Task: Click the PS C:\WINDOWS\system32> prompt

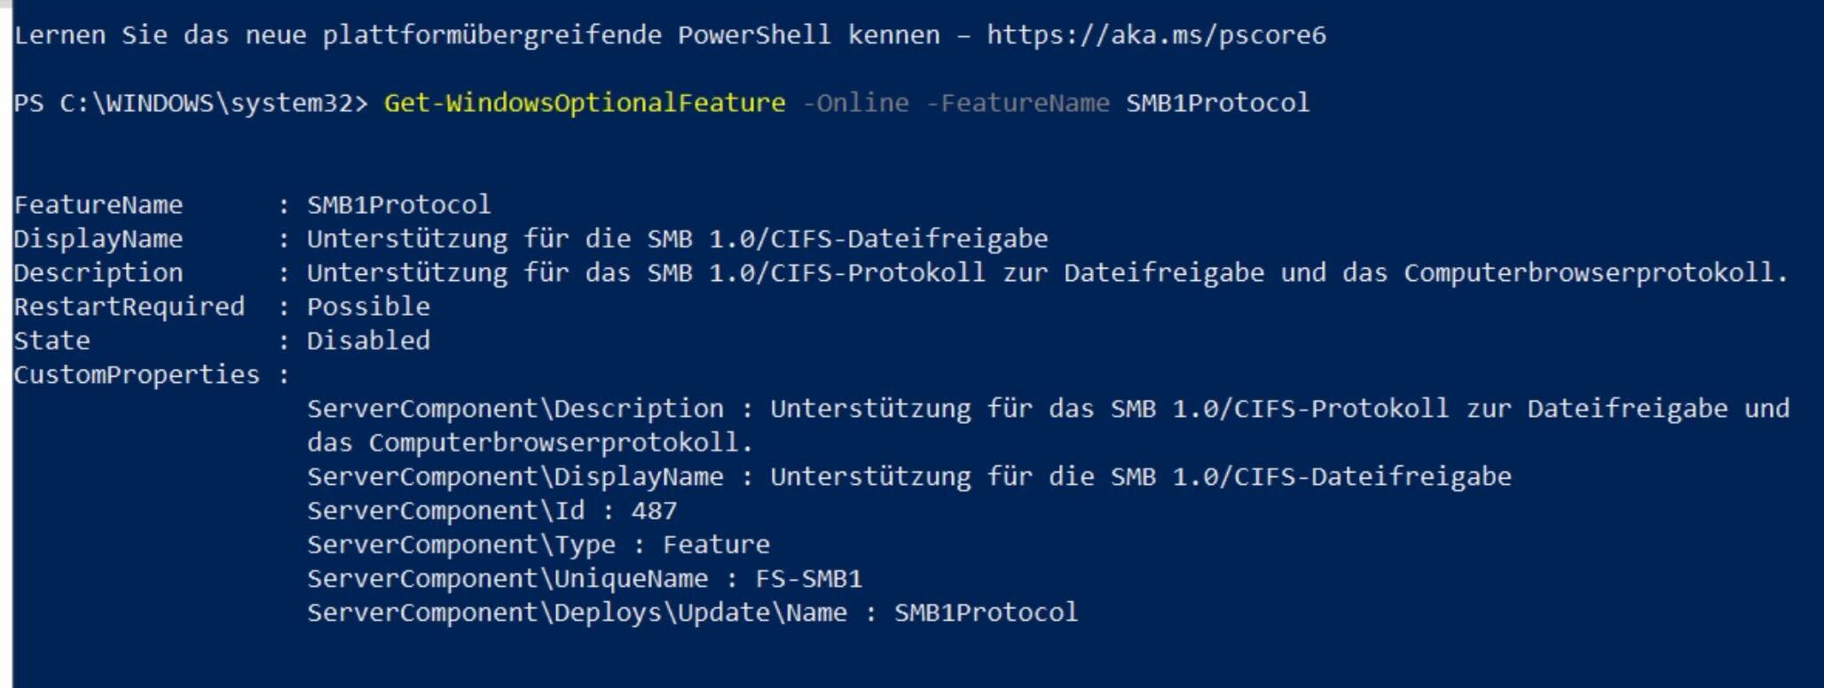Action: (191, 103)
